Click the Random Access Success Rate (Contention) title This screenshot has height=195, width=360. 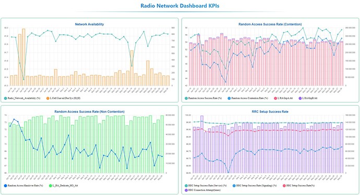[x=270, y=24]
